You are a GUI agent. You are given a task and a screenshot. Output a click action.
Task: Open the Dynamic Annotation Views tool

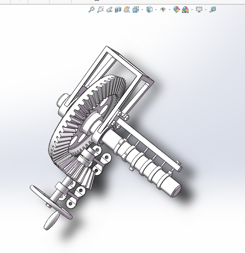[x=127, y=10]
